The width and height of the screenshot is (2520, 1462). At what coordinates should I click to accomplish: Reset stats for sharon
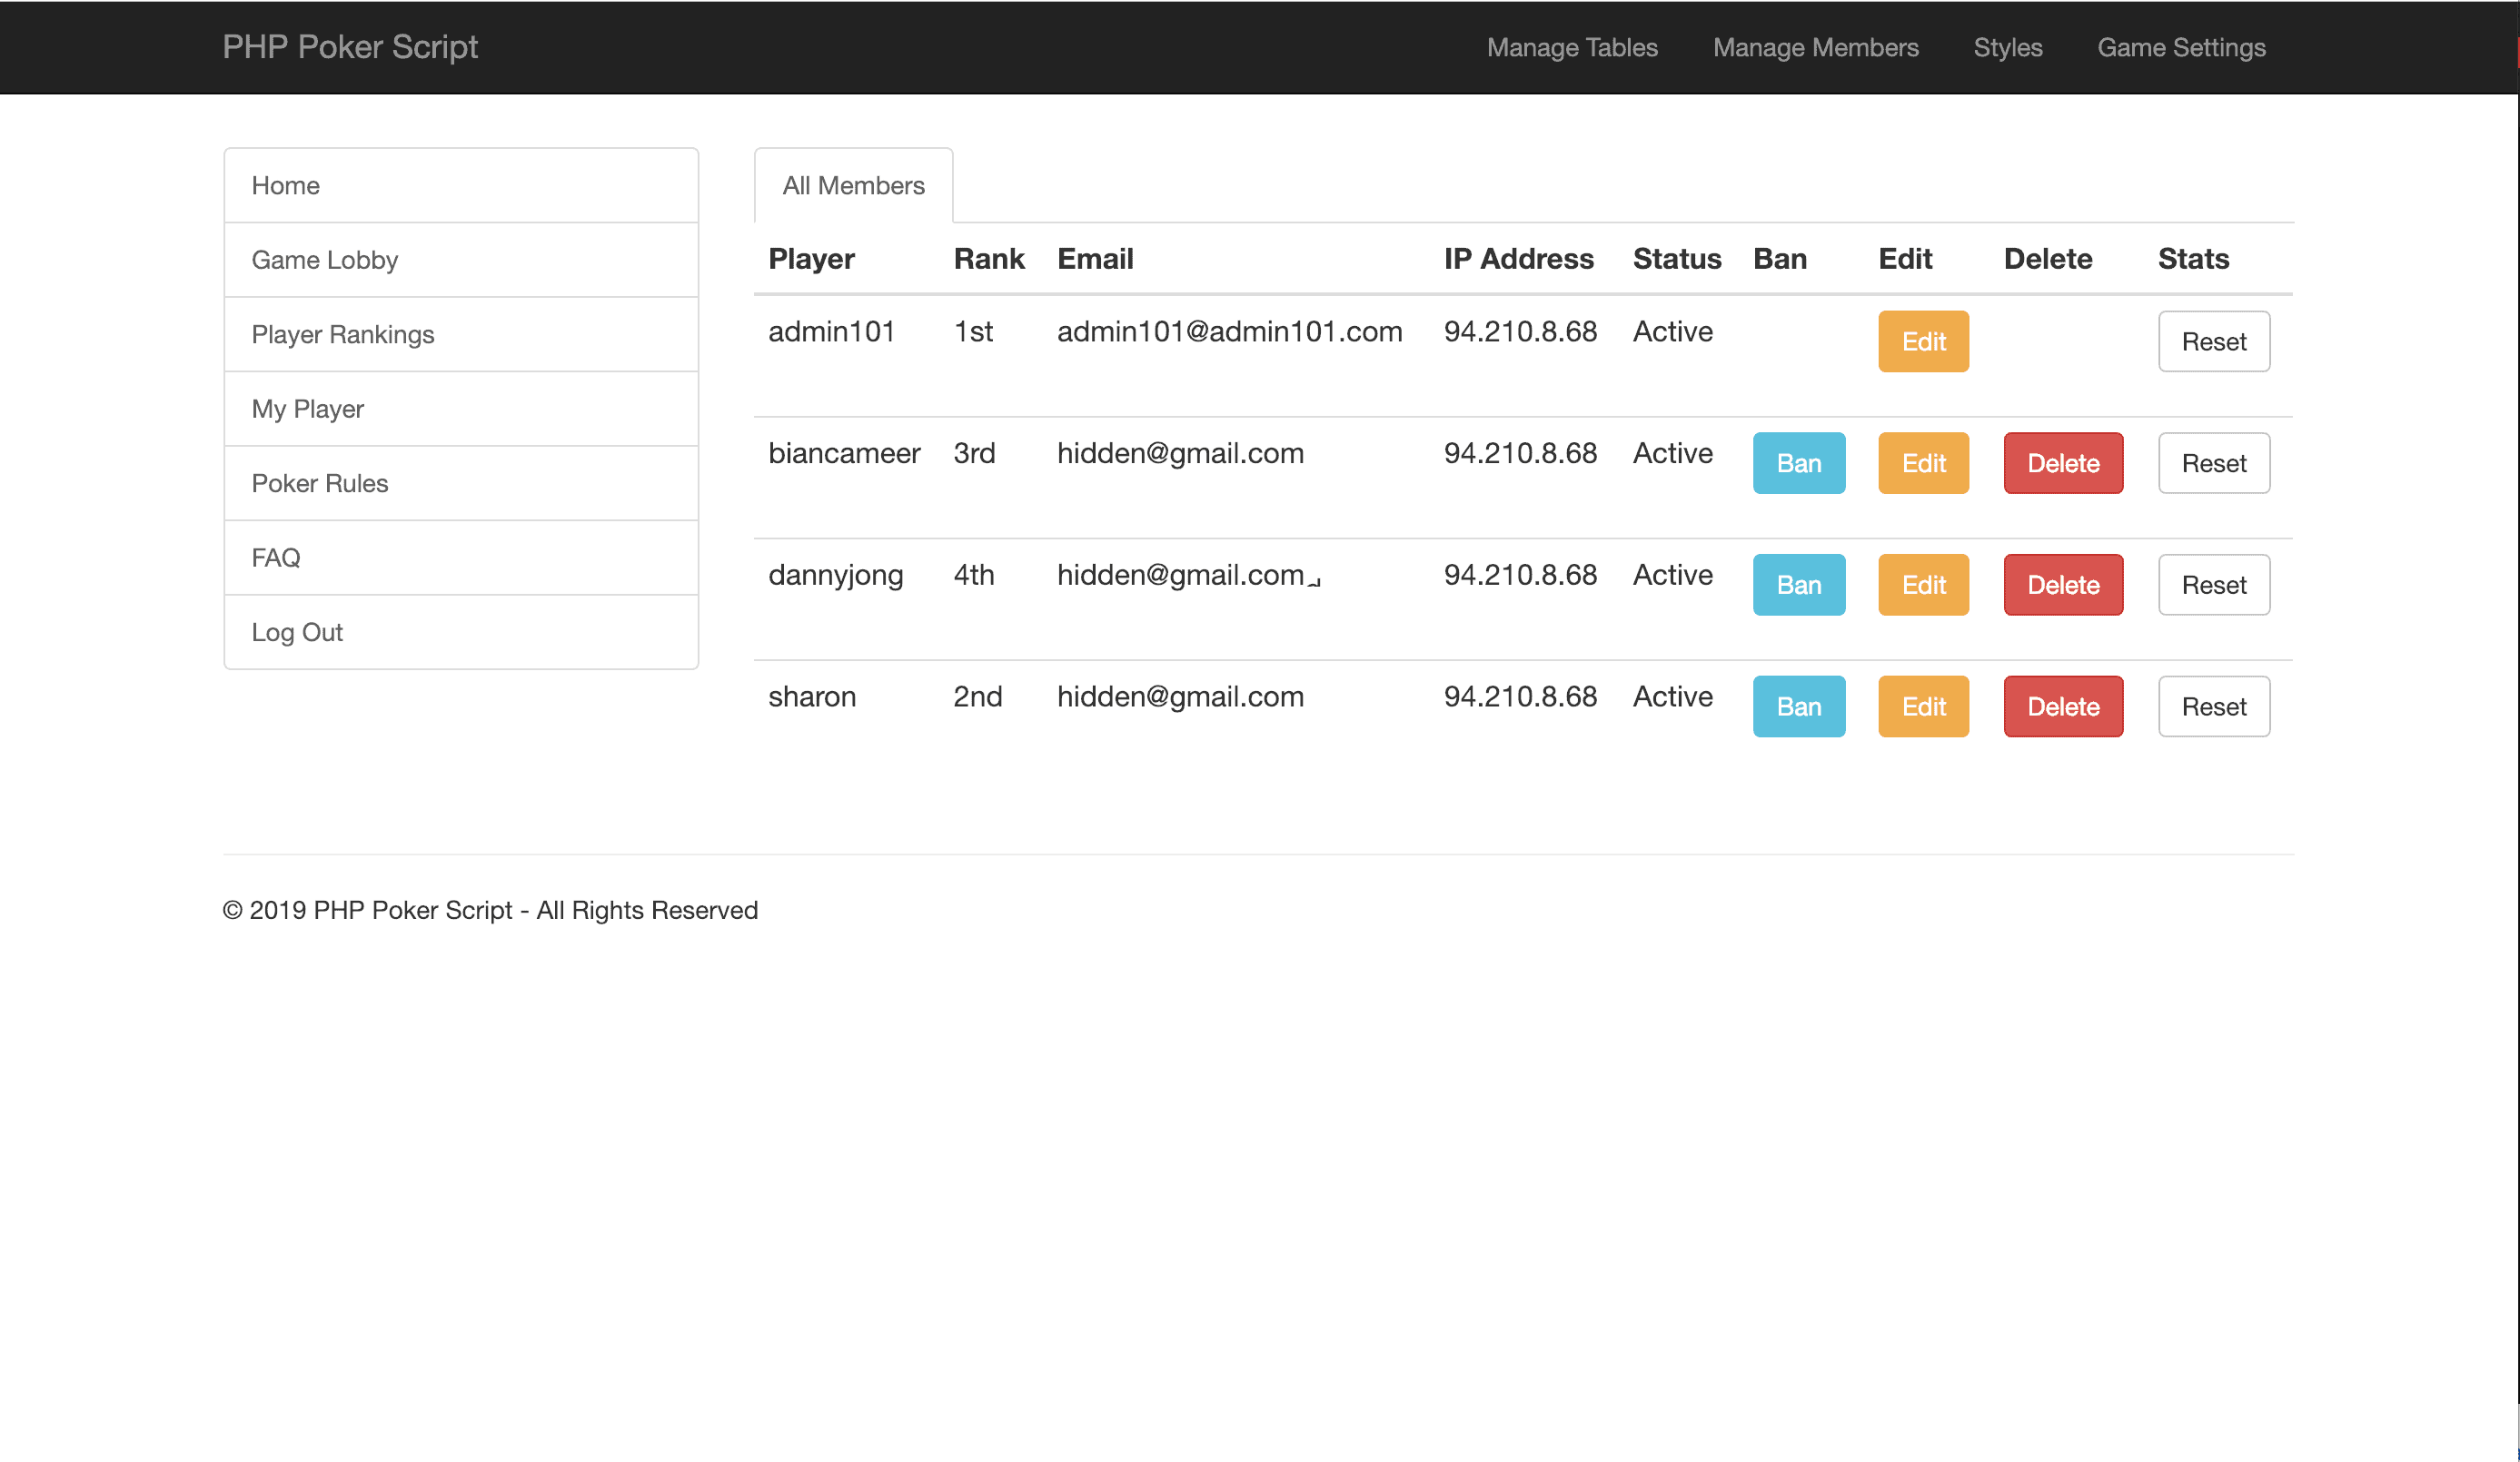pyautogui.click(x=2214, y=706)
